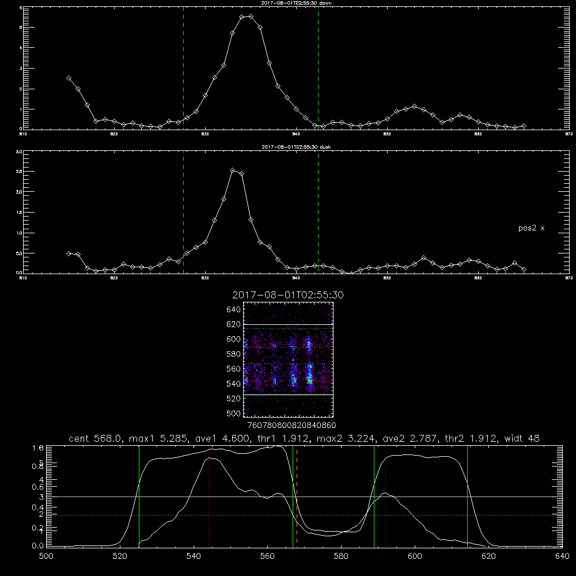Click the highest data point of dusk curve
The height and width of the screenshot is (576, 576).
tap(232, 170)
